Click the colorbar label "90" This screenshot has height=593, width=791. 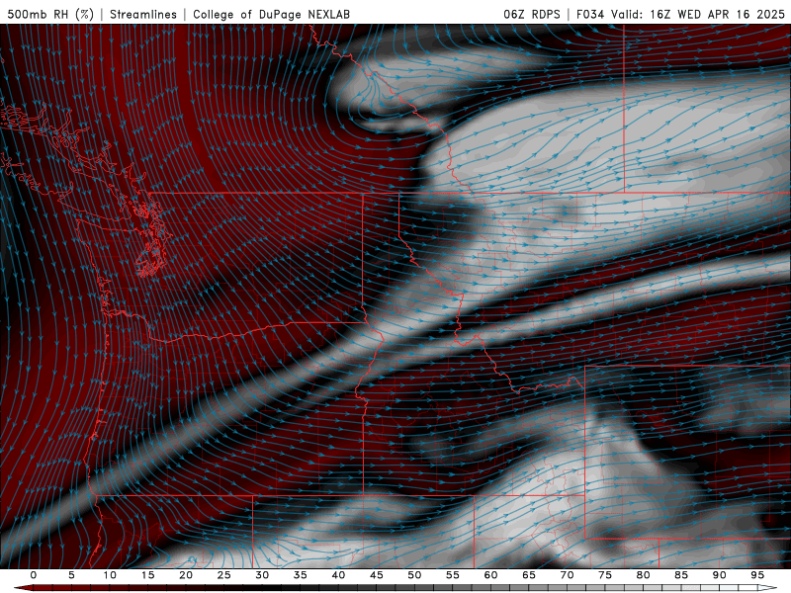tap(719, 575)
